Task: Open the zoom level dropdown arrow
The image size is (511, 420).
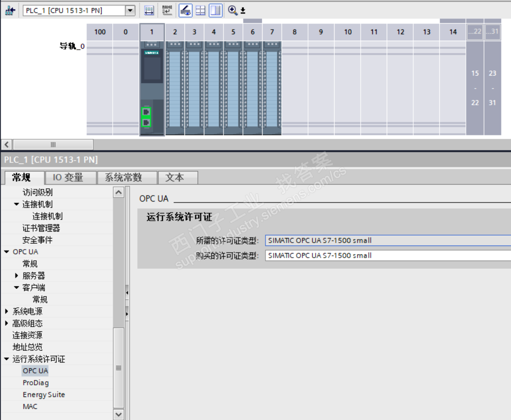Action: [x=243, y=11]
